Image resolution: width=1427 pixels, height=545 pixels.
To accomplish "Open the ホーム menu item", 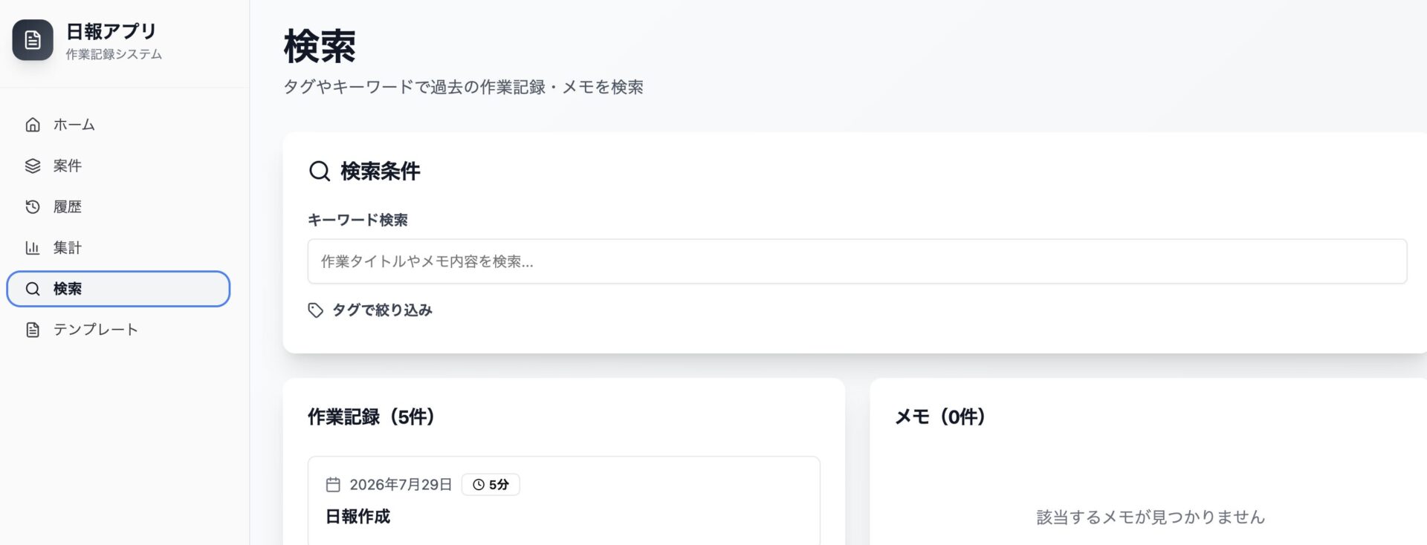I will [x=118, y=125].
